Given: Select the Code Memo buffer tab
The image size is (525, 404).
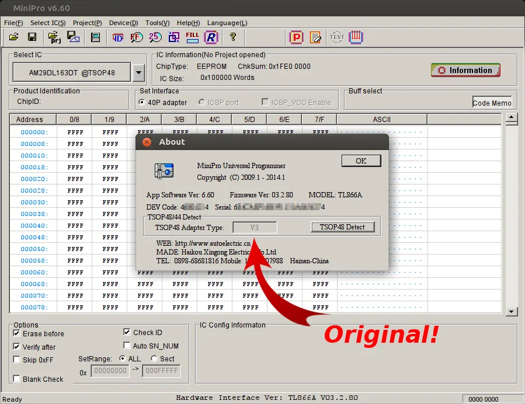Looking at the screenshot, I should point(492,102).
